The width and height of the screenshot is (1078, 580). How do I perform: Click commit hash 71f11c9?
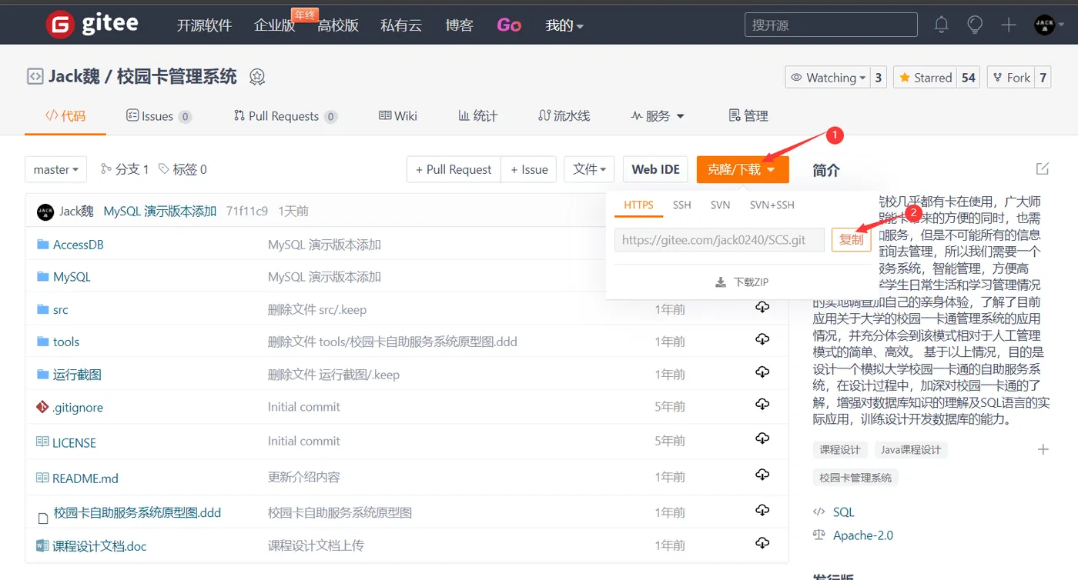(x=247, y=211)
